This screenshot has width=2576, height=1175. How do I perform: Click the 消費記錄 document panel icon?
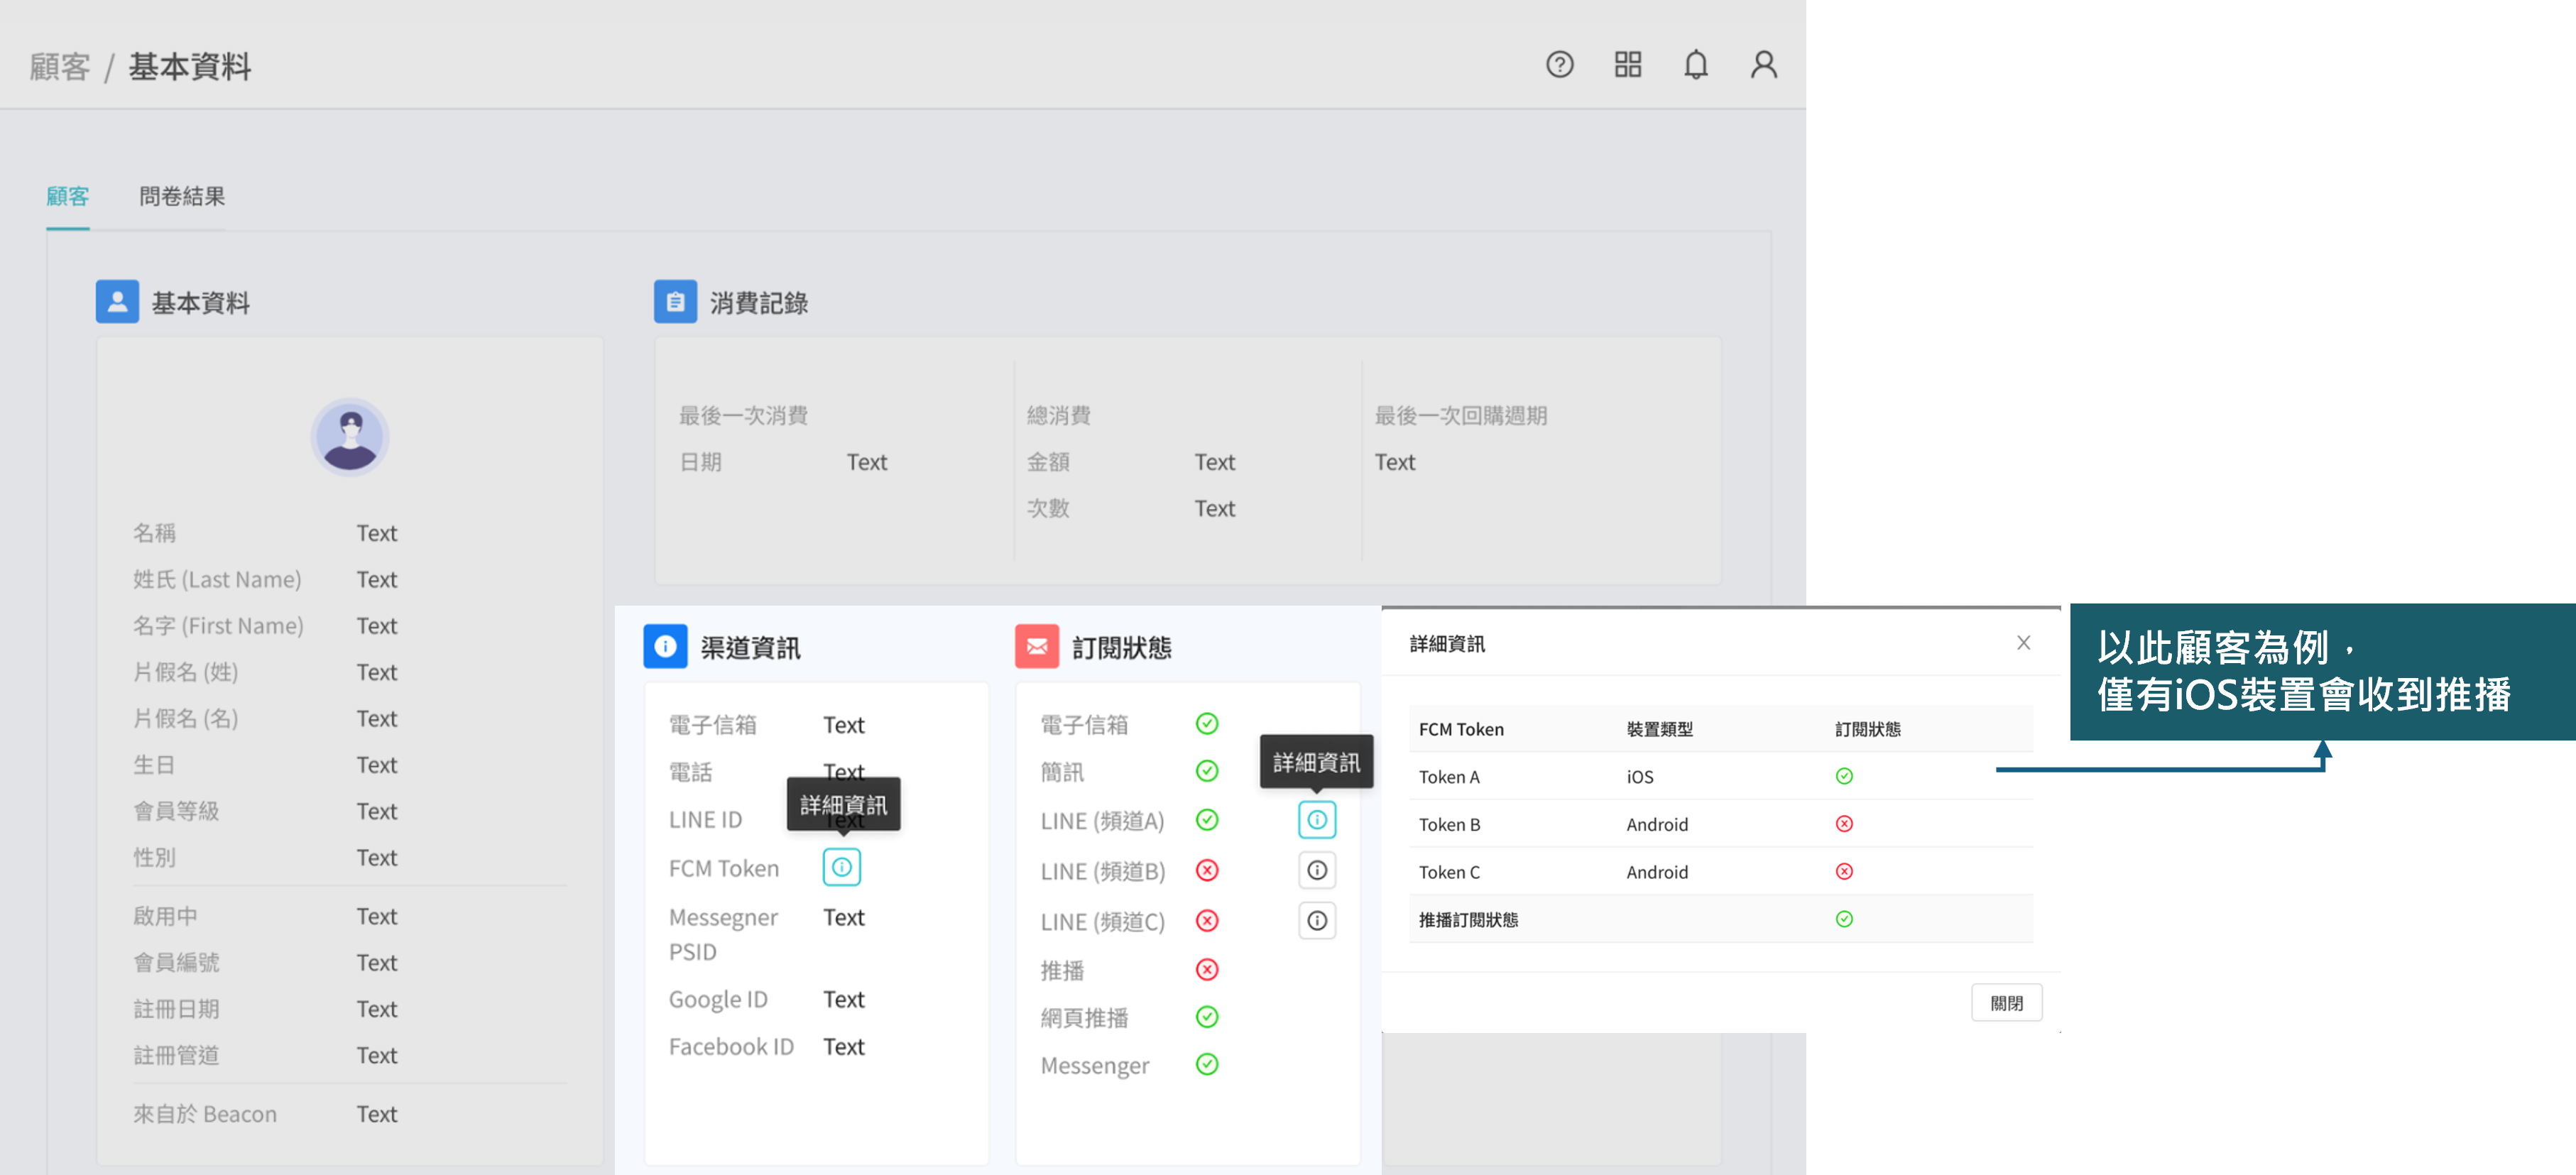676,302
